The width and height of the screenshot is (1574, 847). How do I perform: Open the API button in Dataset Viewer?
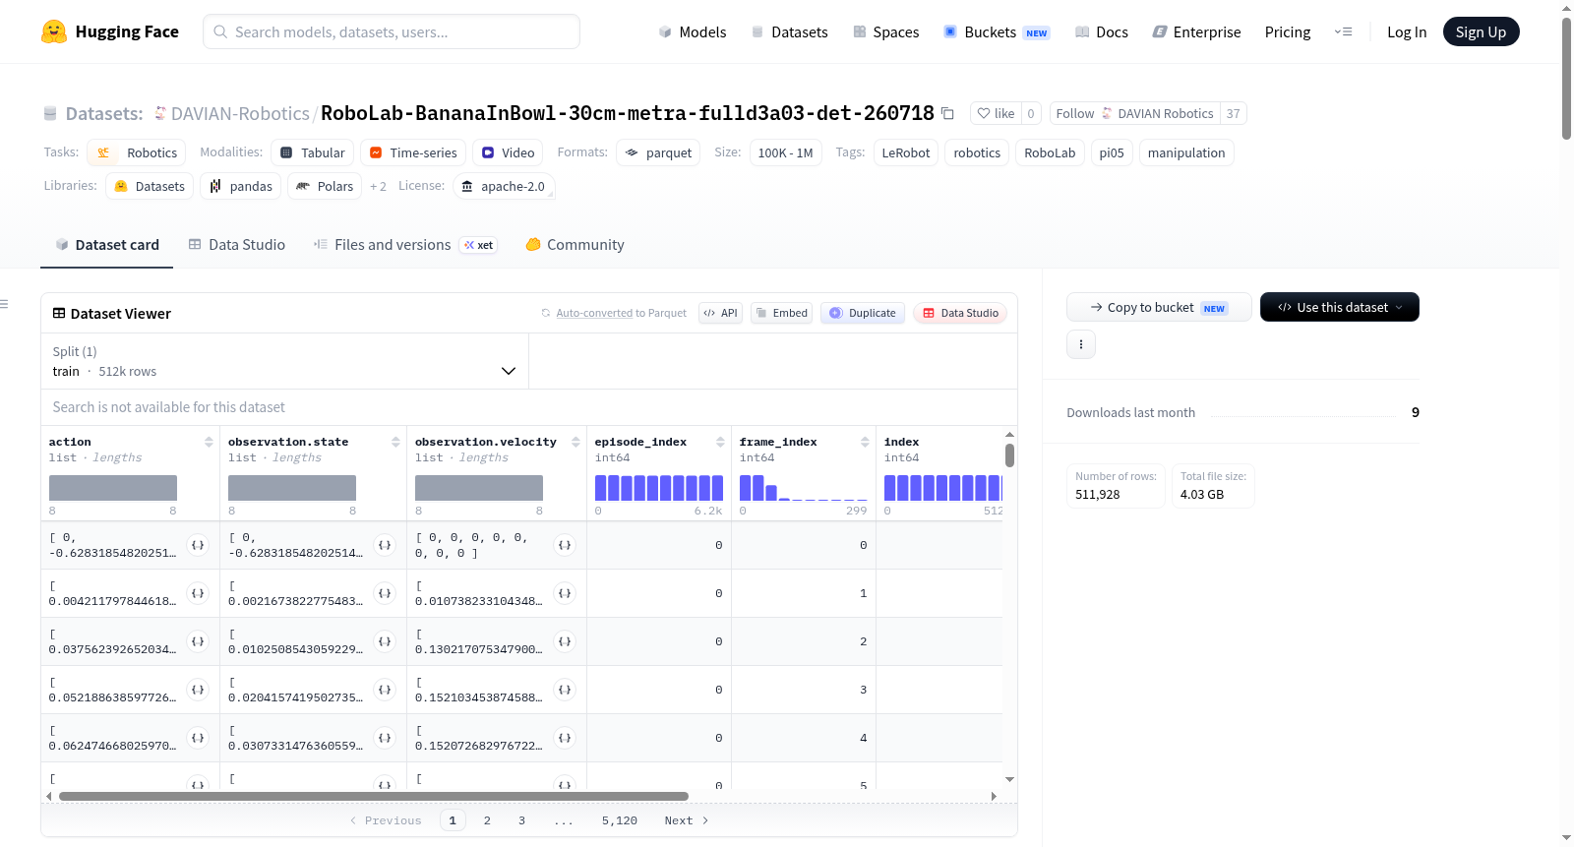[720, 313]
